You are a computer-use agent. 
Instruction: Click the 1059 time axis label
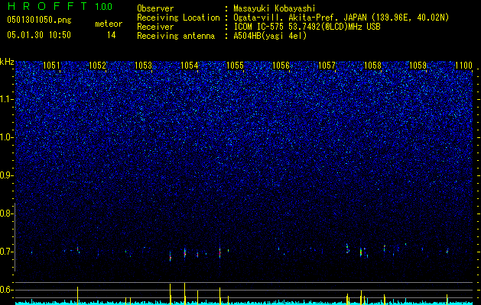[418, 66]
